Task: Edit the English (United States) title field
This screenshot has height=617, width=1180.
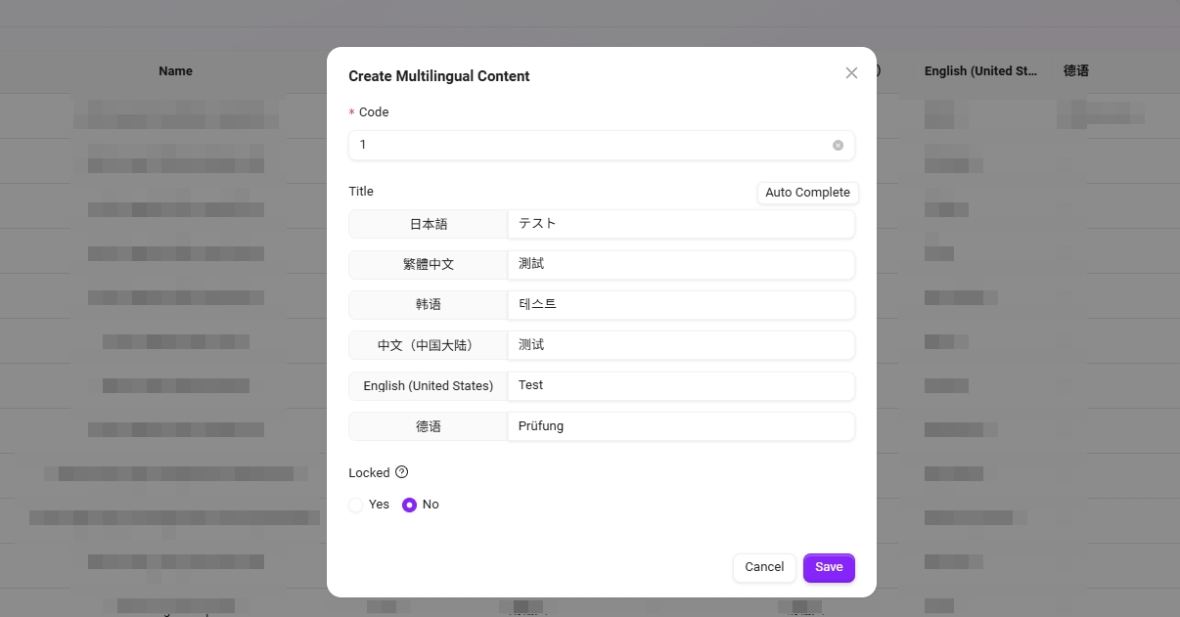Action: 681,385
